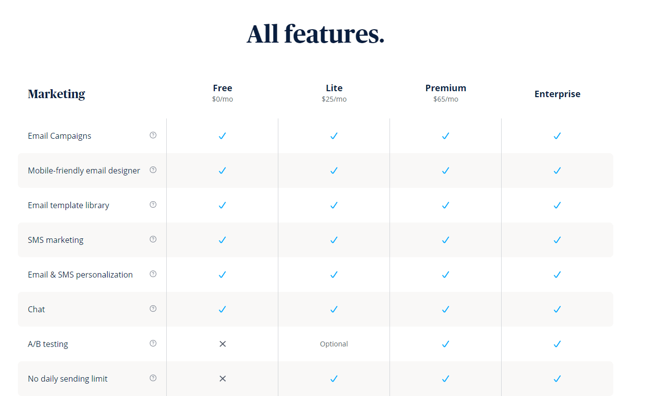
Task: Click help icon for No daily sending limit
Action: [x=153, y=378]
